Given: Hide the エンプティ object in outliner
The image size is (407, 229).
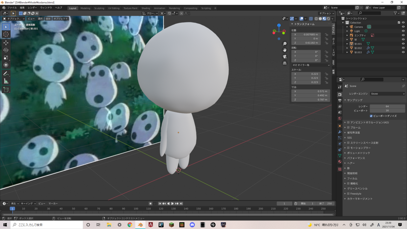Looking at the screenshot, I should 403,35.
